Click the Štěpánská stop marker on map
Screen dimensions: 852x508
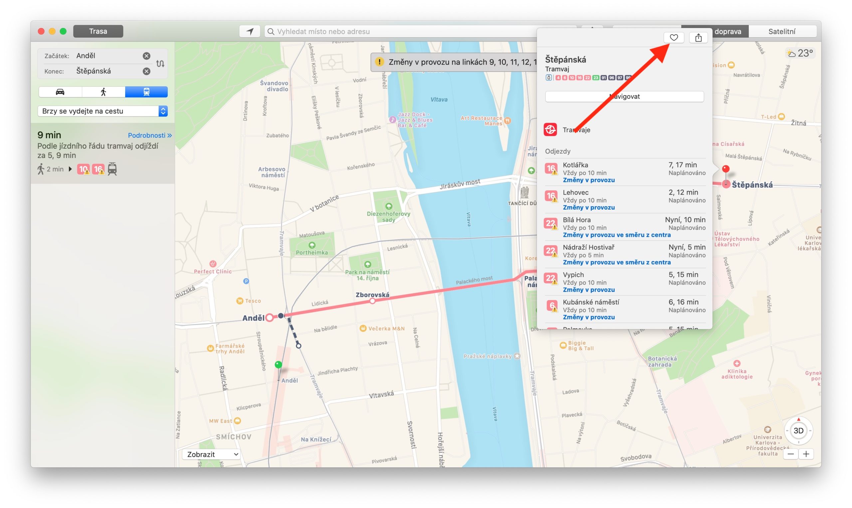coord(726,185)
